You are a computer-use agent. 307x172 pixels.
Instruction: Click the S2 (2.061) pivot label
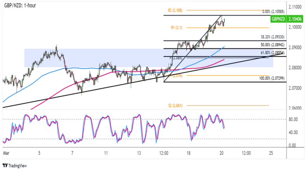[x=176, y=105]
